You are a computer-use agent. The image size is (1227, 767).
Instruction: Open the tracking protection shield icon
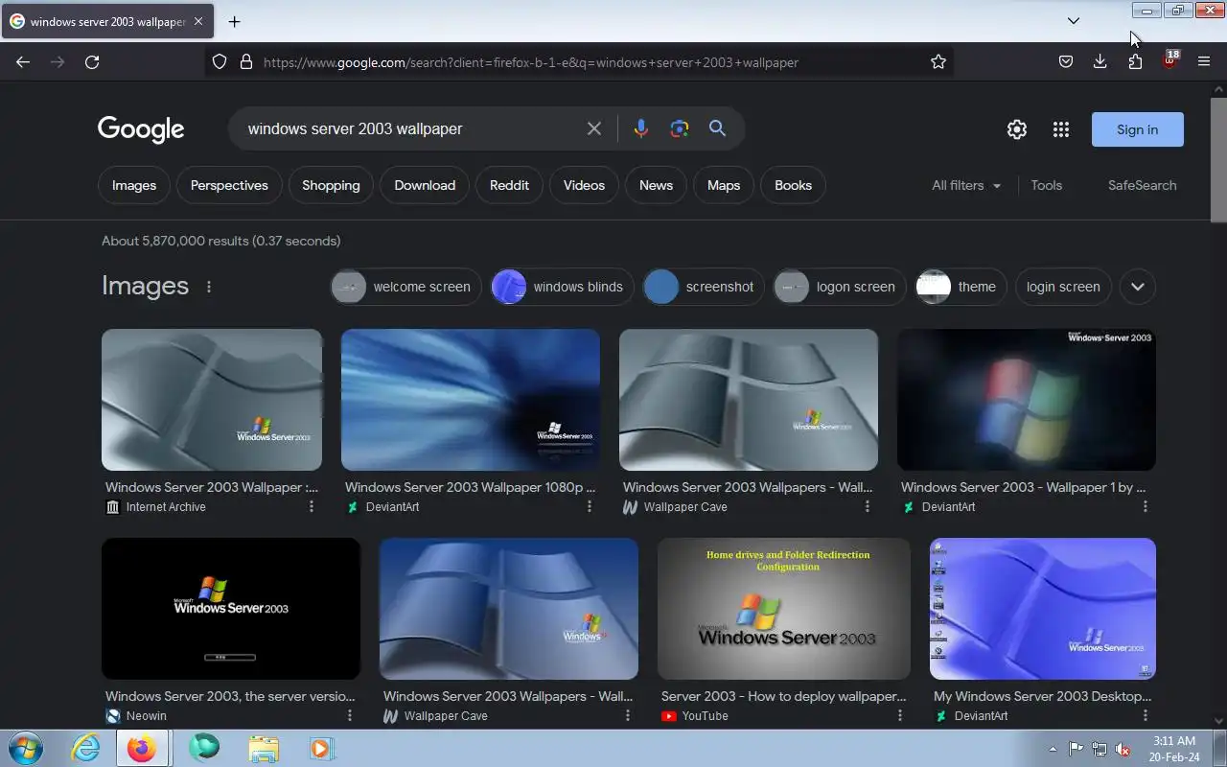coord(220,61)
